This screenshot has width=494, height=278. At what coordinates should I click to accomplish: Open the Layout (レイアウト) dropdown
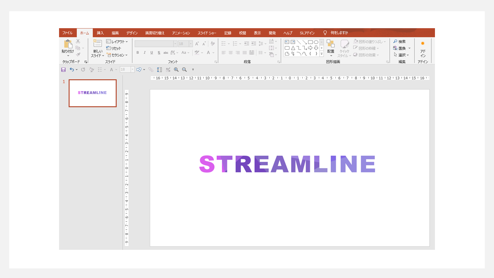pos(117,41)
